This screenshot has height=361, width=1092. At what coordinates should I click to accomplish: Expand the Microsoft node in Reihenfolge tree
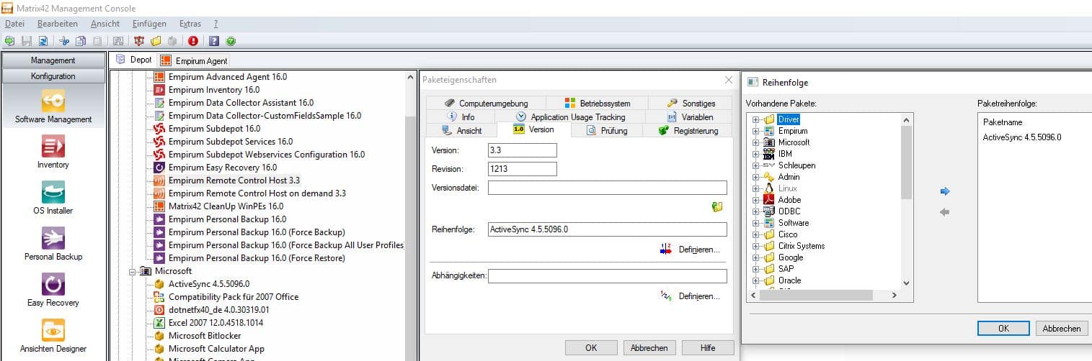pos(755,142)
